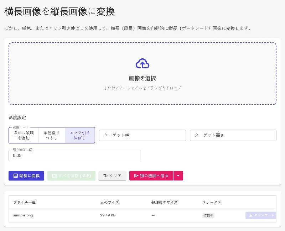The image size is (285, 231).
Task: Select 単色塗りつぶし mode
Action: pyautogui.click(x=52, y=136)
